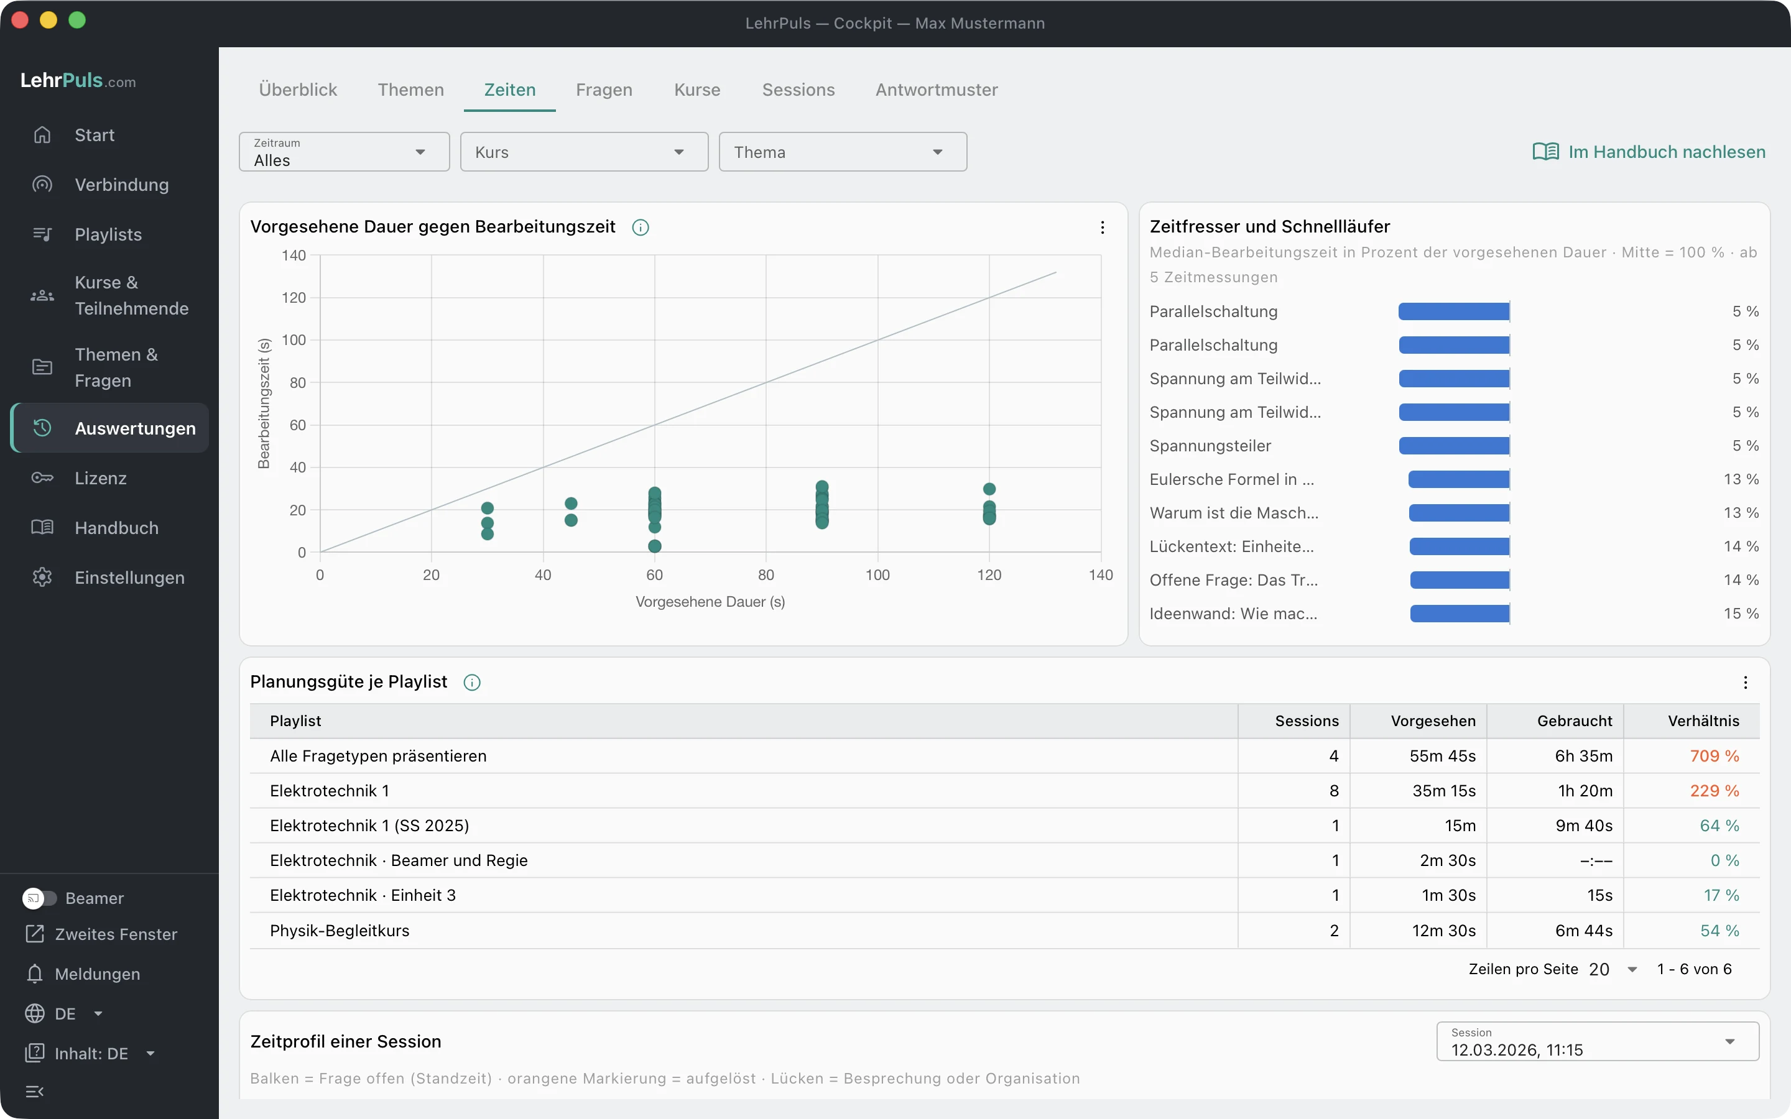Viewport: 1791px width, 1119px height.
Task: Click the Auswertungen history icon
Action: tap(42, 428)
